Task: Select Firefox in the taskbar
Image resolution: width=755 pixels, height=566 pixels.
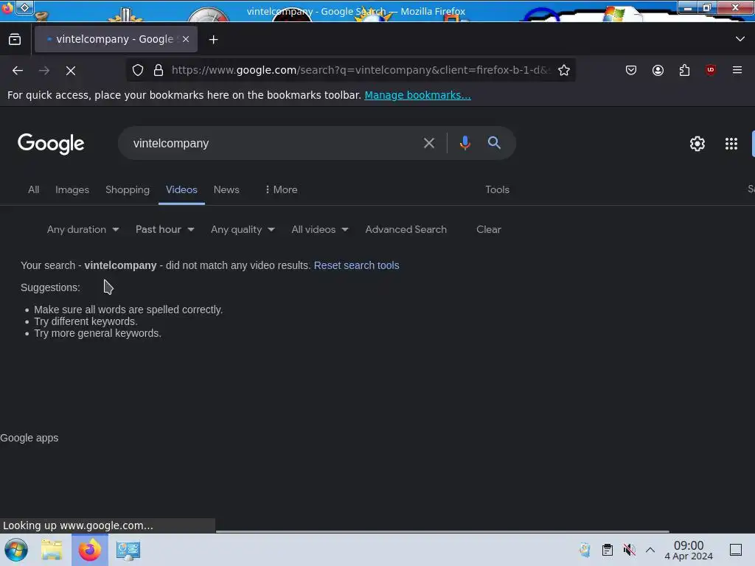Action: click(x=90, y=550)
